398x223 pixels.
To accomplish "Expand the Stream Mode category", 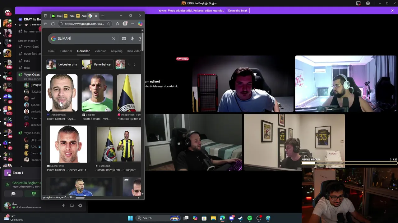I will (28, 41).
